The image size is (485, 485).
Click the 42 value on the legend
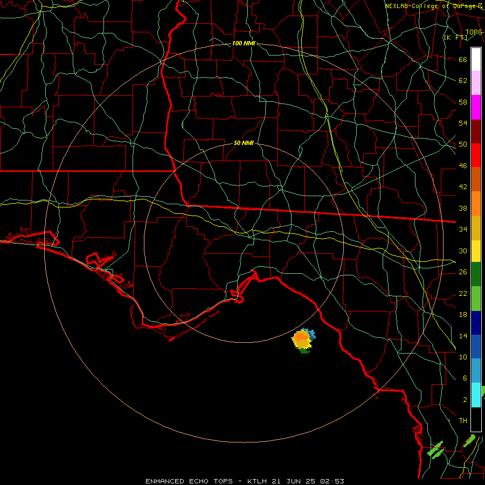(463, 187)
